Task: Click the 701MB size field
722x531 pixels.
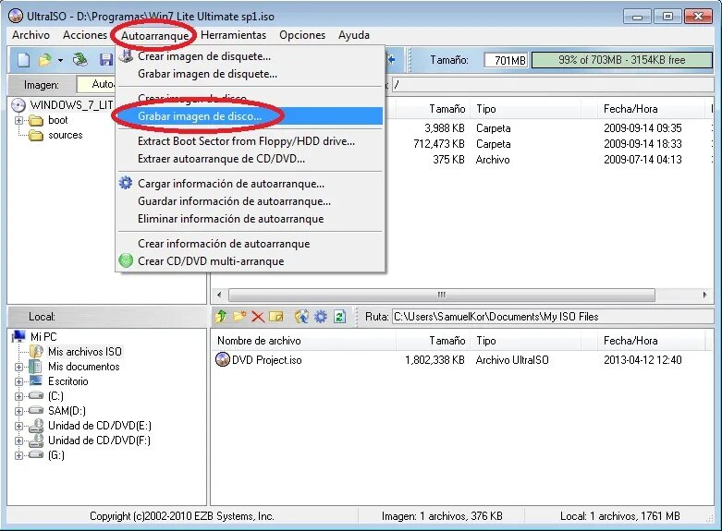Action: click(x=506, y=60)
